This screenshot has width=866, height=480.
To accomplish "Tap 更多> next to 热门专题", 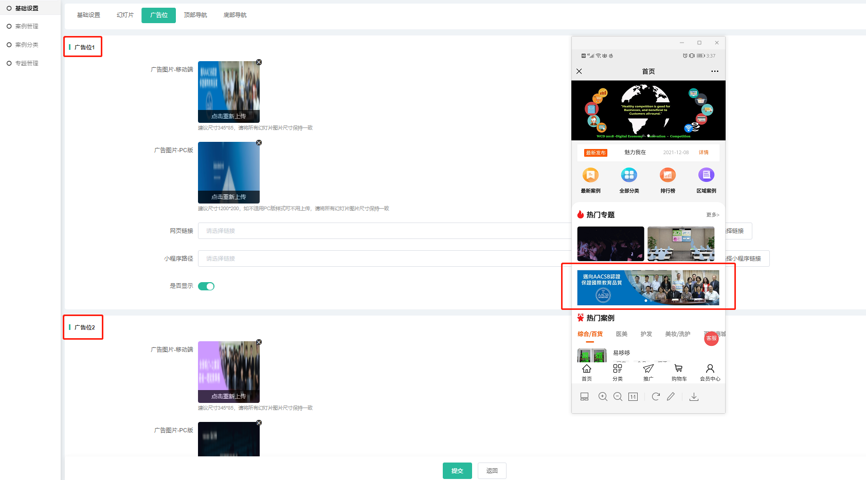I will click(713, 215).
